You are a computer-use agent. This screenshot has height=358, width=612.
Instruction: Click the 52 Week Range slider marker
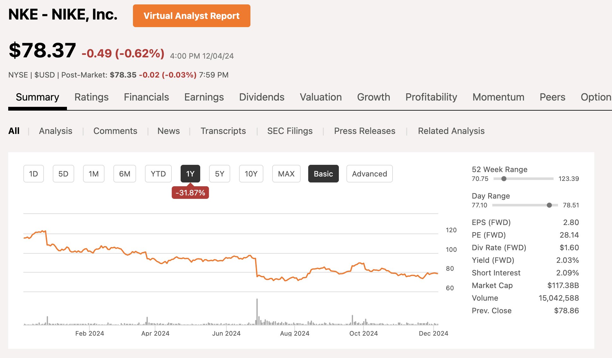click(504, 179)
